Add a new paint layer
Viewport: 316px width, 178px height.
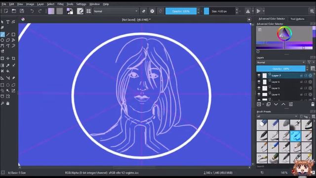(x=259, y=104)
